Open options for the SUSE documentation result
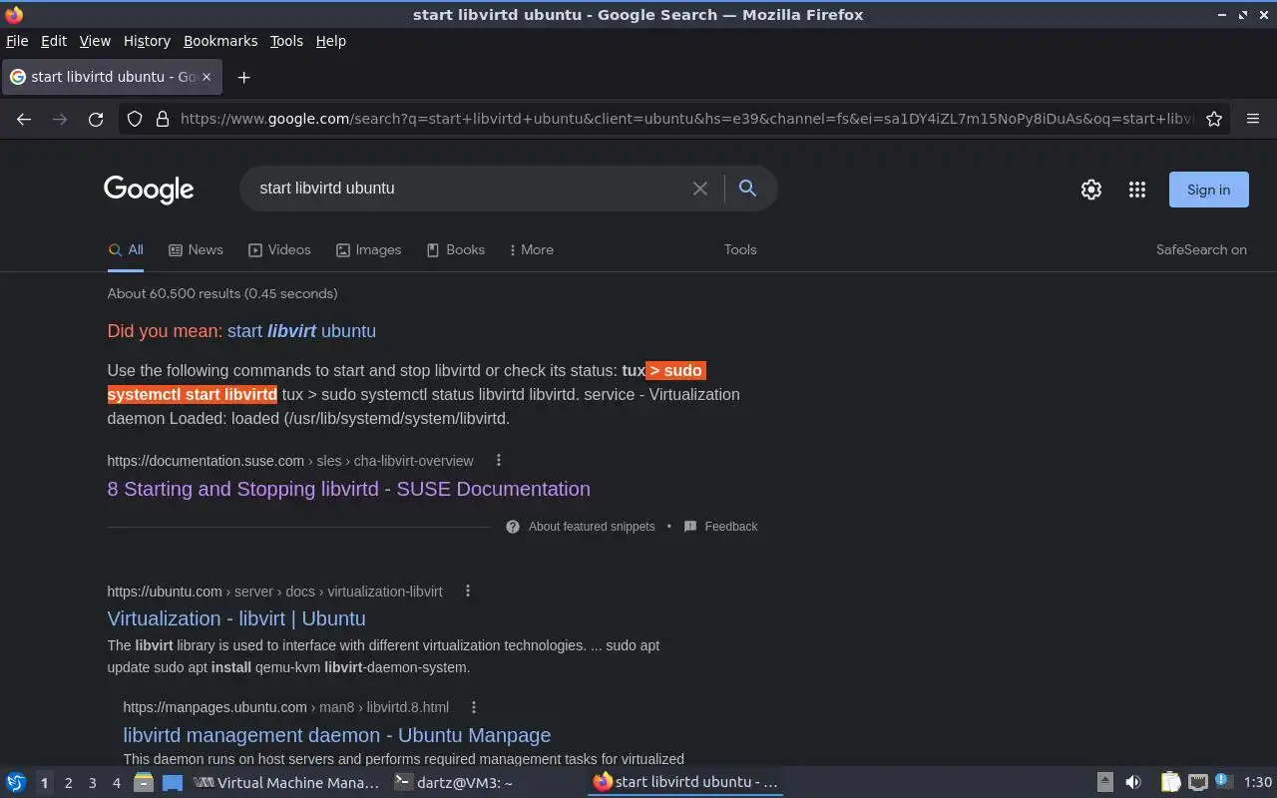This screenshot has height=798, width=1277. 499,460
